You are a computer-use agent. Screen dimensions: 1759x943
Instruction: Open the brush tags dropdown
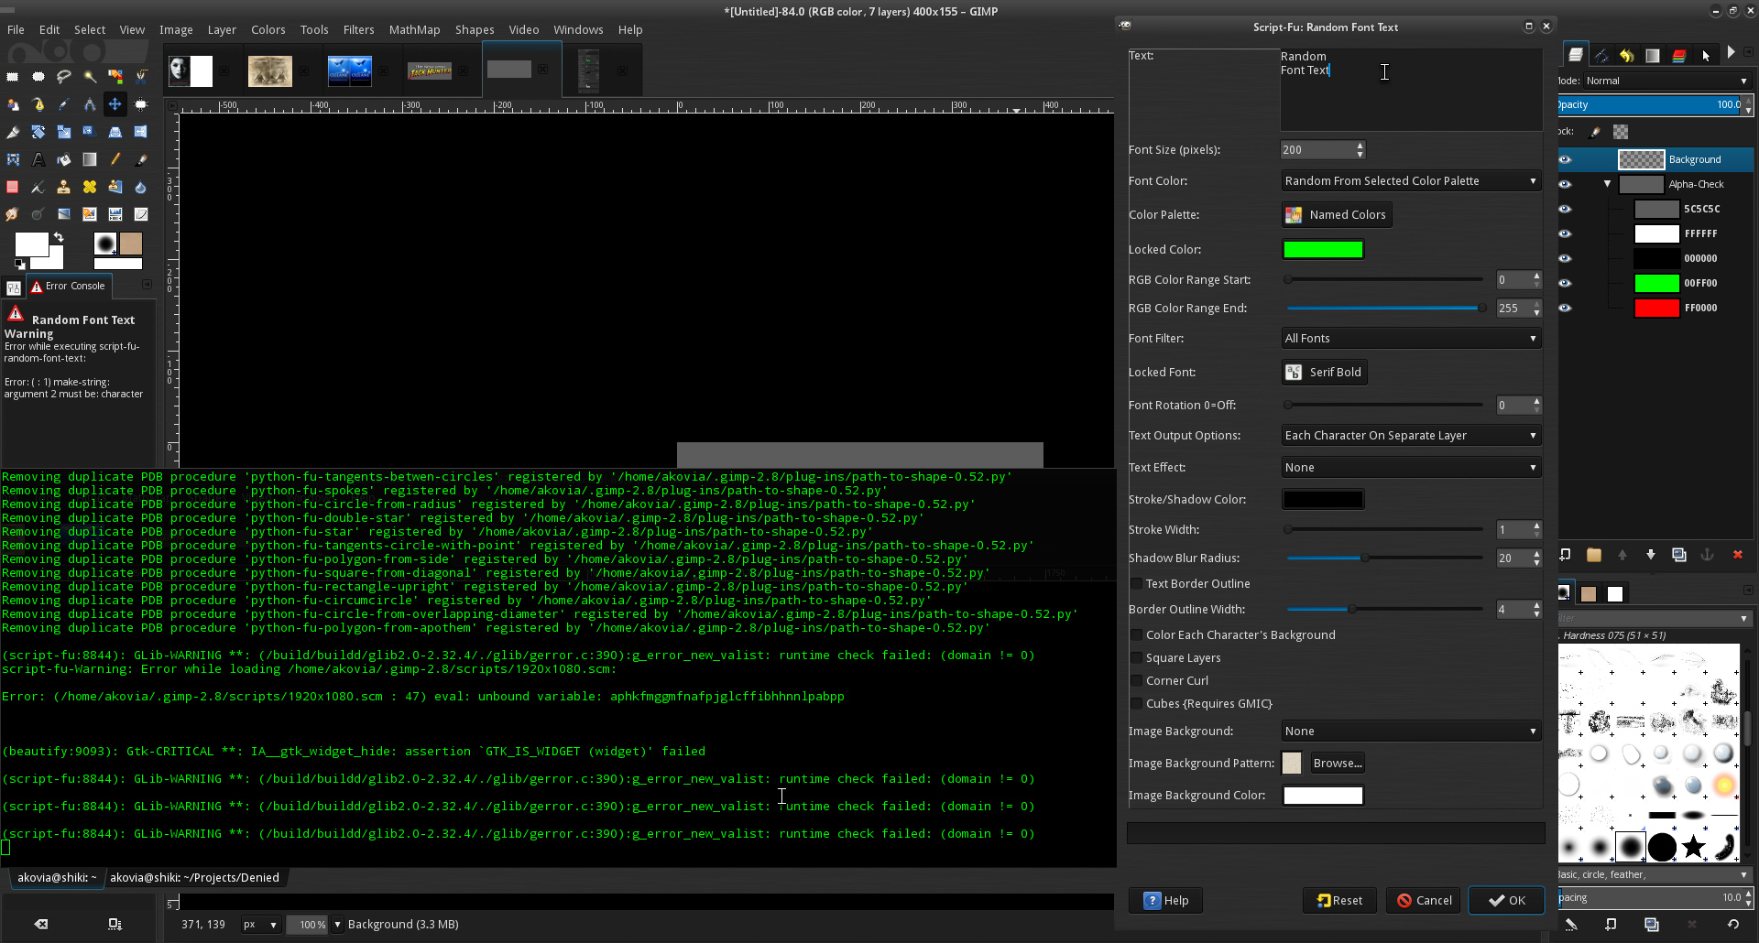1655,874
